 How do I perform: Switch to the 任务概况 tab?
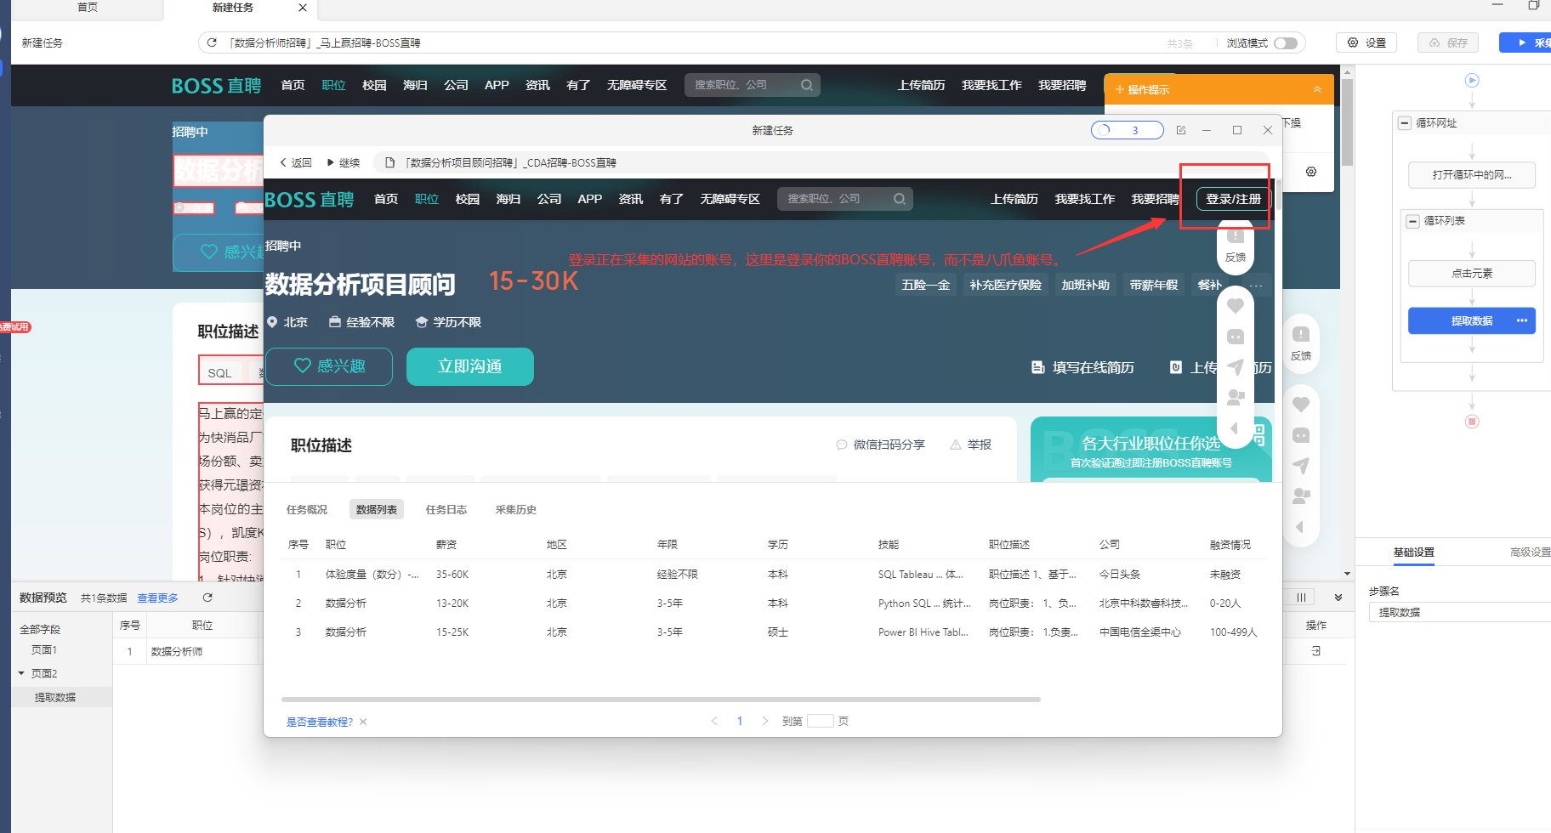coord(306,509)
